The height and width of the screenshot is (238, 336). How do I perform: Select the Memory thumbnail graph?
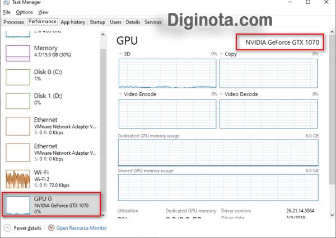[x=18, y=53]
